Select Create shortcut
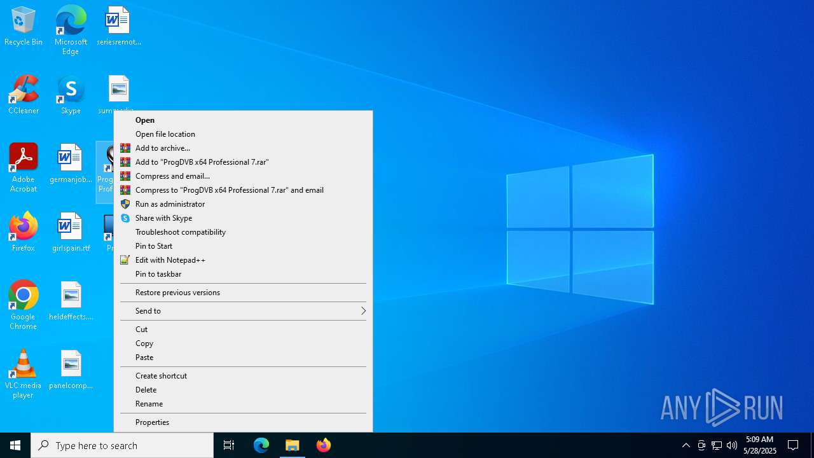 coord(243,376)
